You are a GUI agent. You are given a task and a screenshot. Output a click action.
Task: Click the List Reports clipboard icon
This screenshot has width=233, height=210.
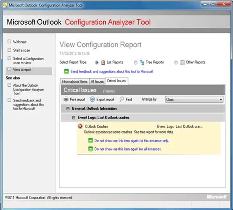point(103,63)
